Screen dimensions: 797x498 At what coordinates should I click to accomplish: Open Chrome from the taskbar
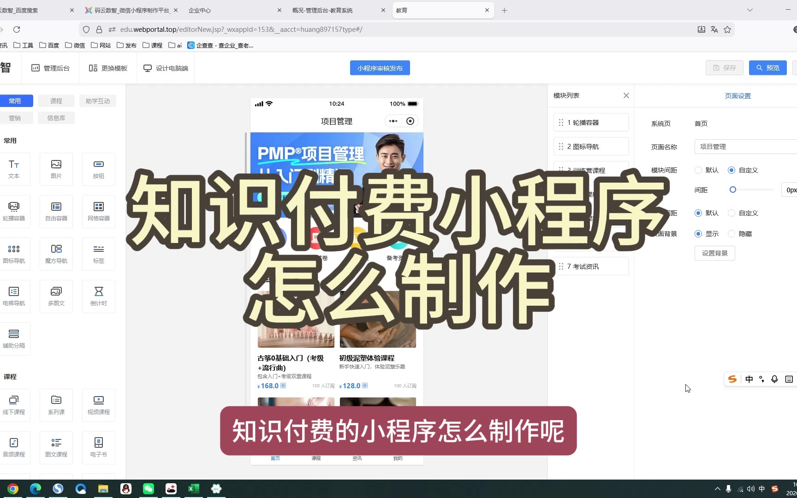[13, 489]
